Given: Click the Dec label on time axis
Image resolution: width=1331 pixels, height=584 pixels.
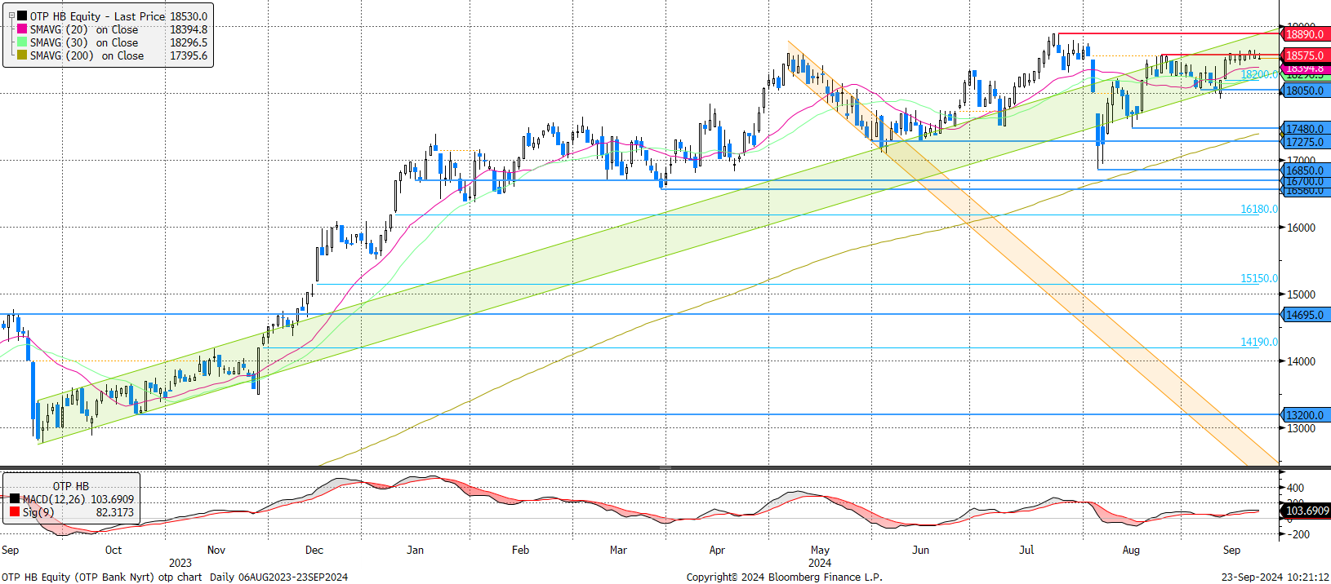Looking at the screenshot, I should tap(314, 550).
